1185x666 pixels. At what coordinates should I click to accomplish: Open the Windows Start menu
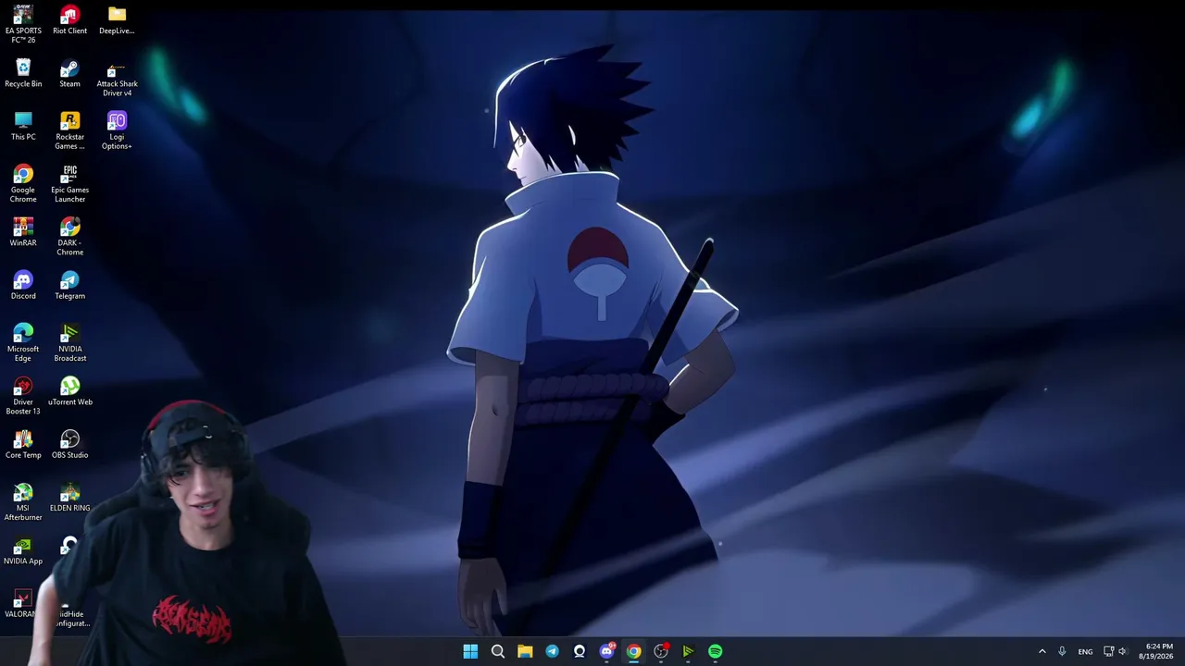pyautogui.click(x=470, y=651)
